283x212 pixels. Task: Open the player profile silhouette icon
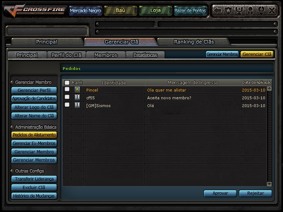pyautogui.click(x=250, y=10)
